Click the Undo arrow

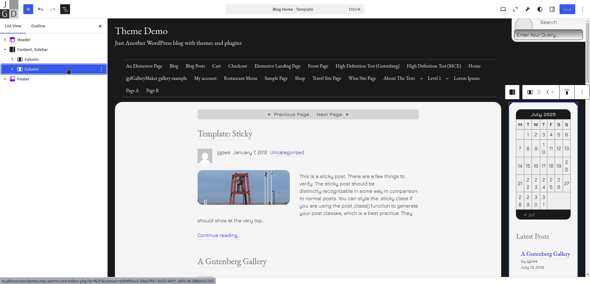point(41,9)
